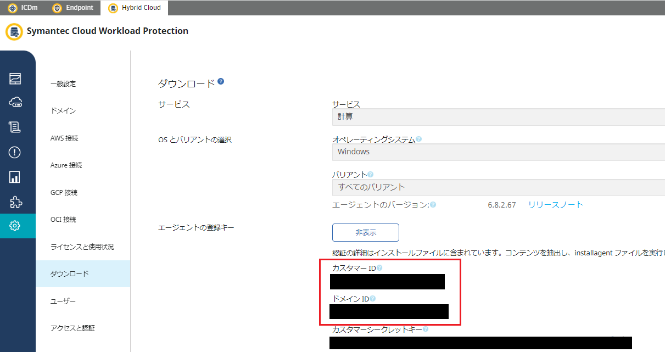665x352 pixels.
Task: Click the カスタマーシークレットキー label
Action: click(377, 329)
